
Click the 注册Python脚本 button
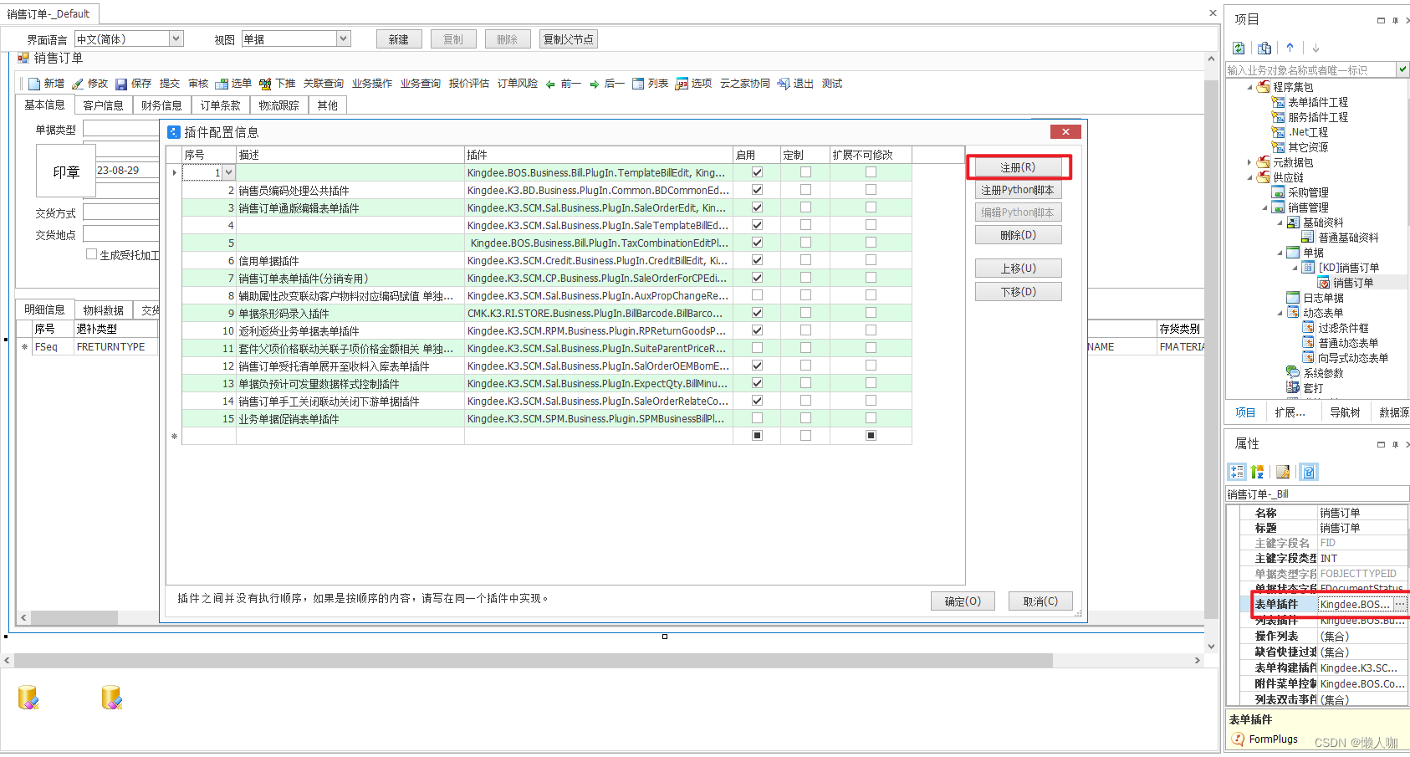(x=1018, y=190)
